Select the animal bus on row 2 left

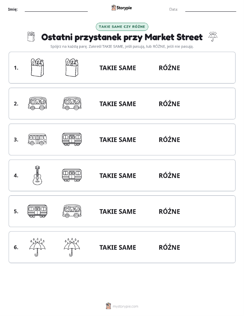tap(38, 103)
